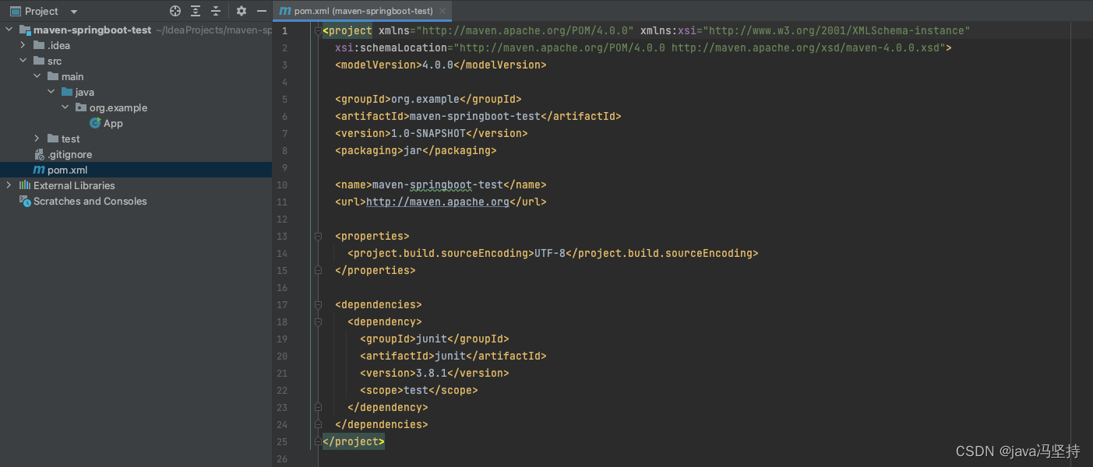
Task: Click the org.example groupId value in editor
Action: click(x=425, y=99)
